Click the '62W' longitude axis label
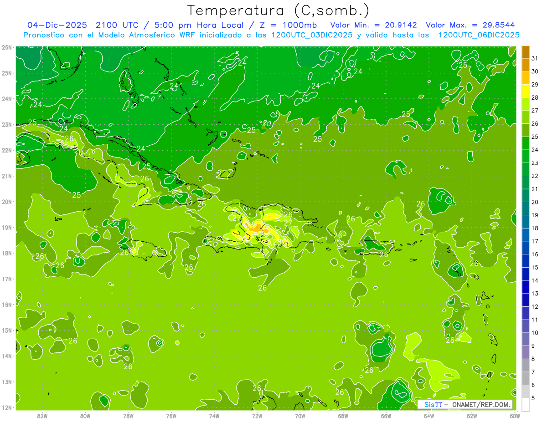547x422 pixels. coord(472,416)
